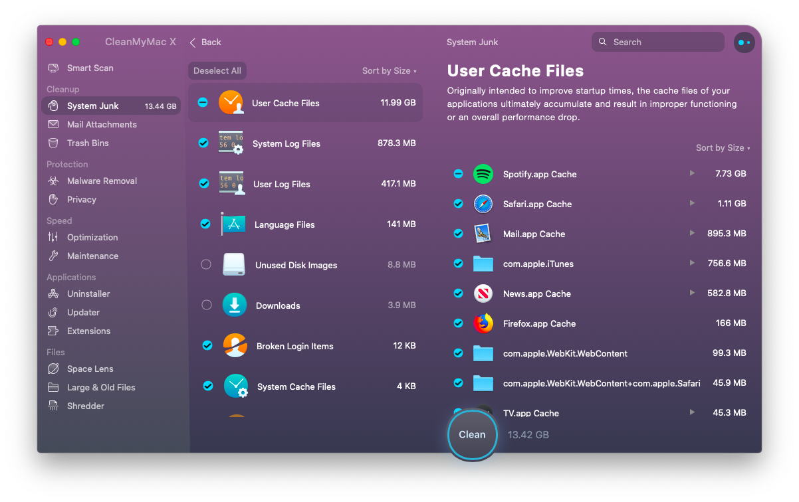This screenshot has height=502, width=799.
Task: Click the Large & Old Files folder icon
Action: point(53,388)
